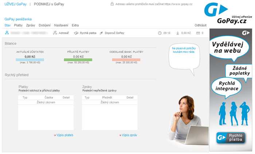Click the user profile icon in the toolbar
Screen dimensions: 255x154
pos(7,33)
